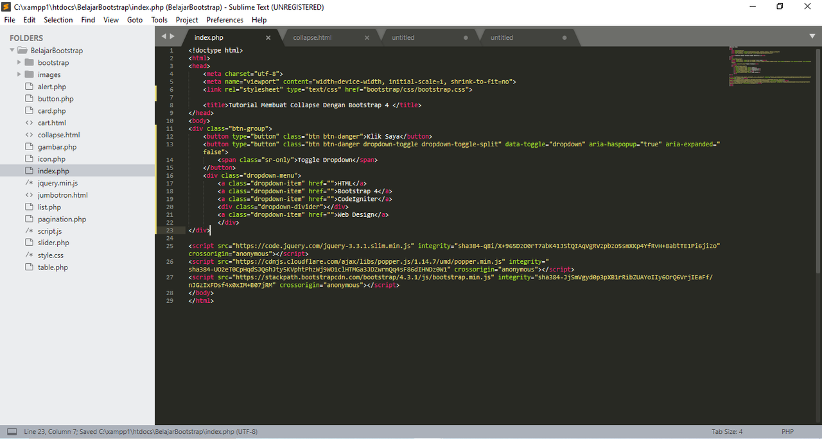Click the BelajarBootstrap folder icon
This screenshot has width=822, height=439.
22,50
